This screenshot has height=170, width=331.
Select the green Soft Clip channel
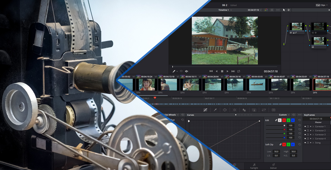coord(288,144)
